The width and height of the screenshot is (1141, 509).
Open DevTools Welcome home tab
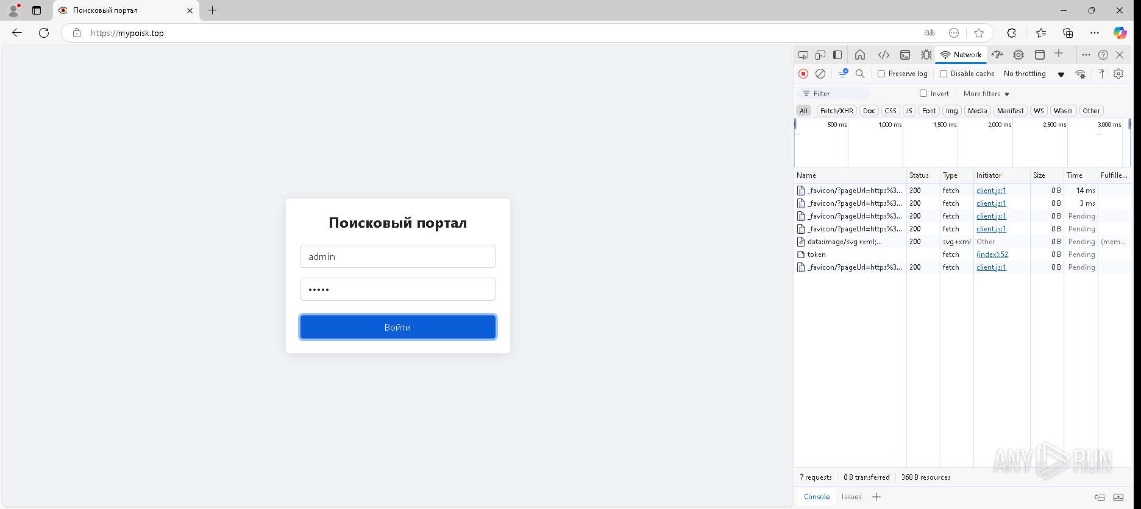tap(860, 55)
